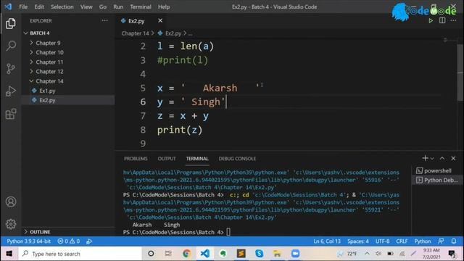The image size is (464, 261).
Task: Select the TERMINAL panel tab
Action: coord(197,159)
